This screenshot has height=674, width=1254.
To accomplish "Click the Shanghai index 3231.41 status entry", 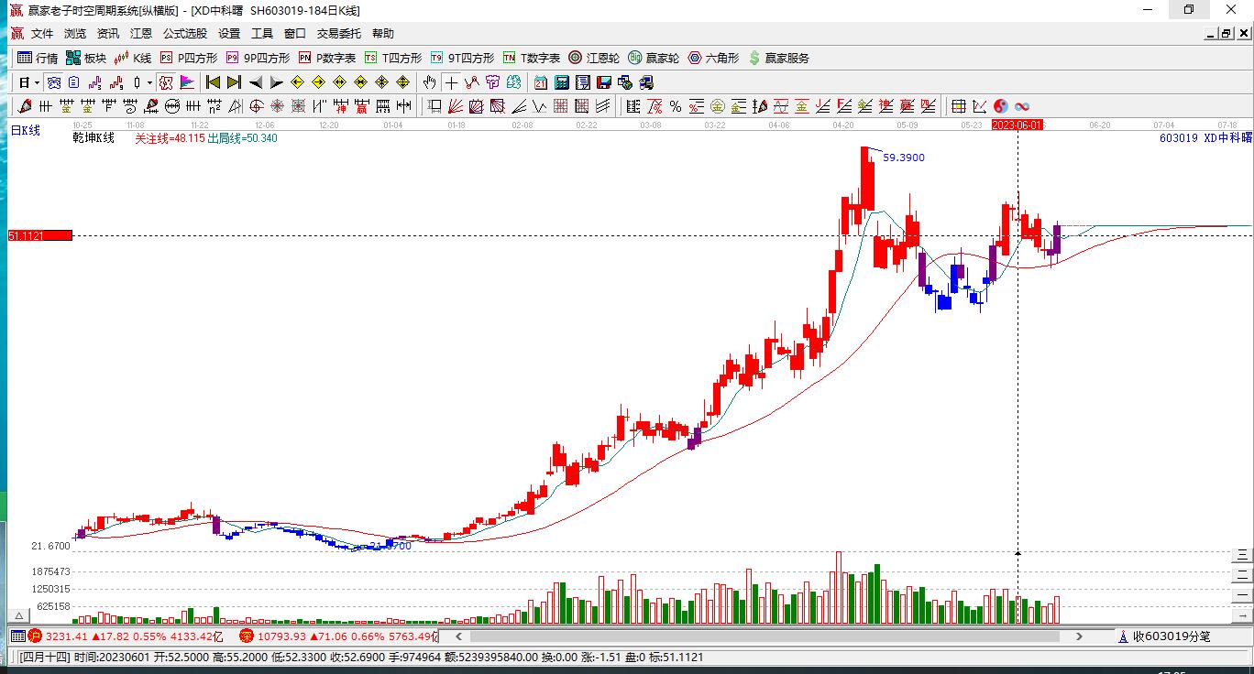I will (x=126, y=636).
